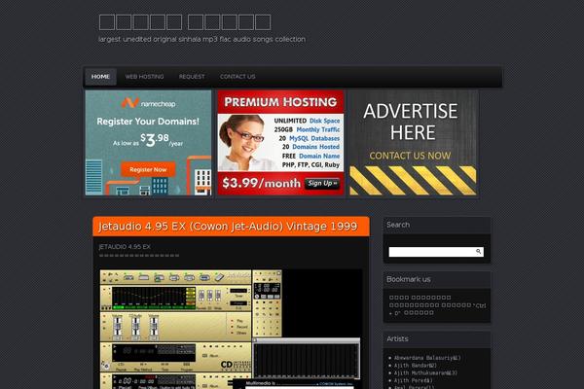Click the tagline 'largest unedited original sinhala mp3 flac audio songs collection'
Image resolution: width=584 pixels, height=389 pixels.
201,39
